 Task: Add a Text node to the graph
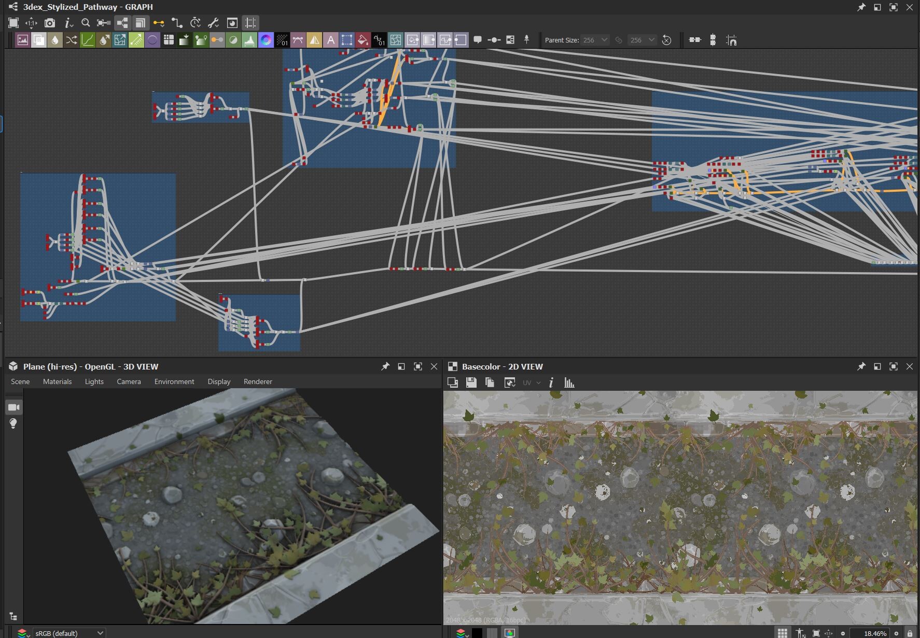point(331,40)
